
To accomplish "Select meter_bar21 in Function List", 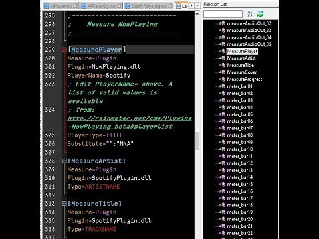I will (239, 226).
